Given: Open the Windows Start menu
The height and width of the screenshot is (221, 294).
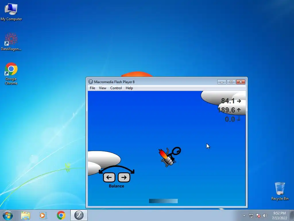Looking at the screenshot, I should coord(8,215).
